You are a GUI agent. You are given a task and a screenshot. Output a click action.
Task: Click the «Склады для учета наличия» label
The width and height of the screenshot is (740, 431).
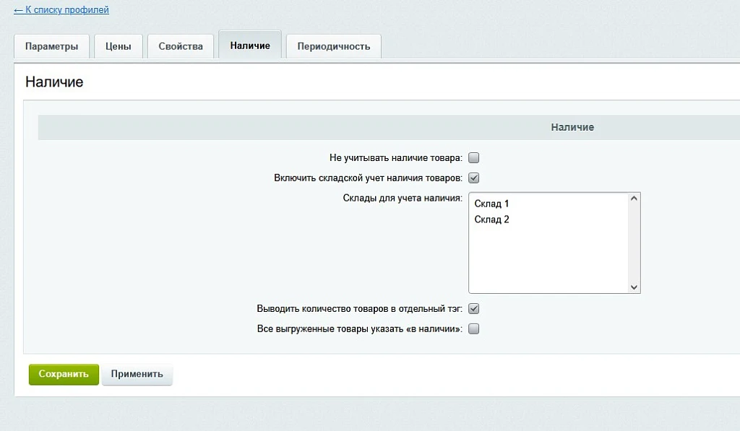click(403, 198)
